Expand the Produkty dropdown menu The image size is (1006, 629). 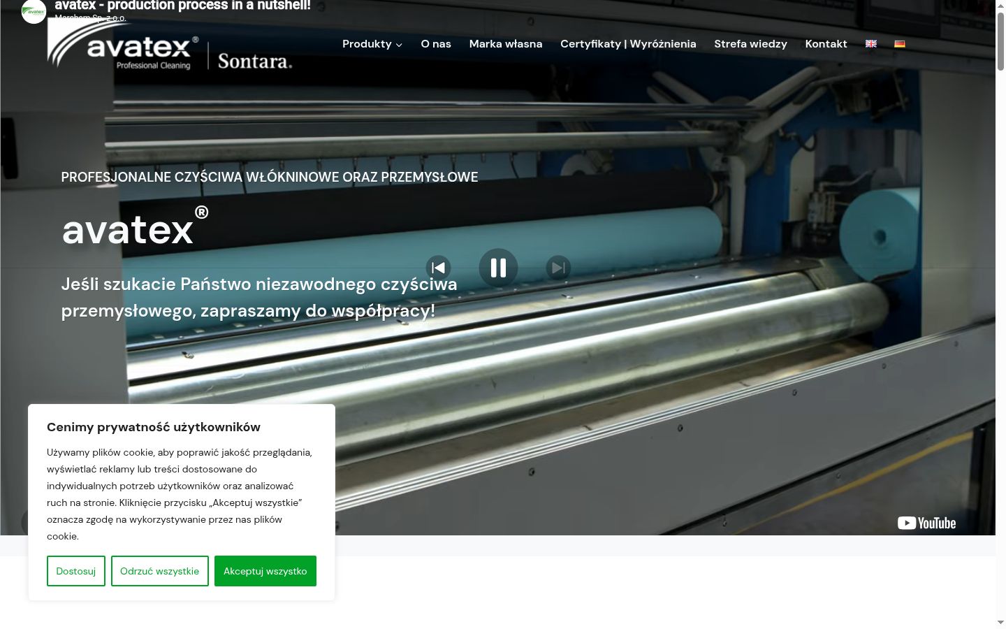click(x=372, y=44)
